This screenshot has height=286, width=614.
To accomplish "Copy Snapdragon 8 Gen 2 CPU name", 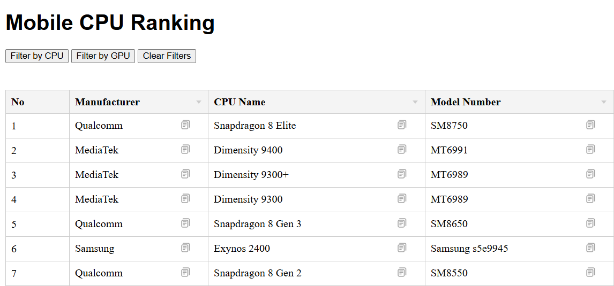I will pyautogui.click(x=402, y=272).
